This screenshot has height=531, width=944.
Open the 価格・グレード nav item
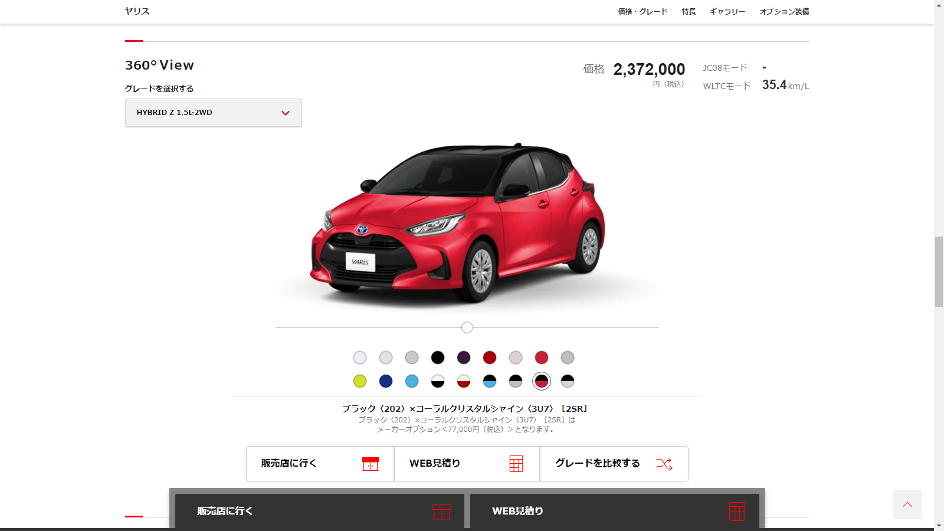643,11
